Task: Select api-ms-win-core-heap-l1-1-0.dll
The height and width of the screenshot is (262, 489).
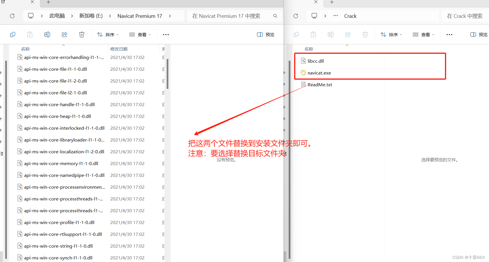Action: pyautogui.click(x=58, y=116)
